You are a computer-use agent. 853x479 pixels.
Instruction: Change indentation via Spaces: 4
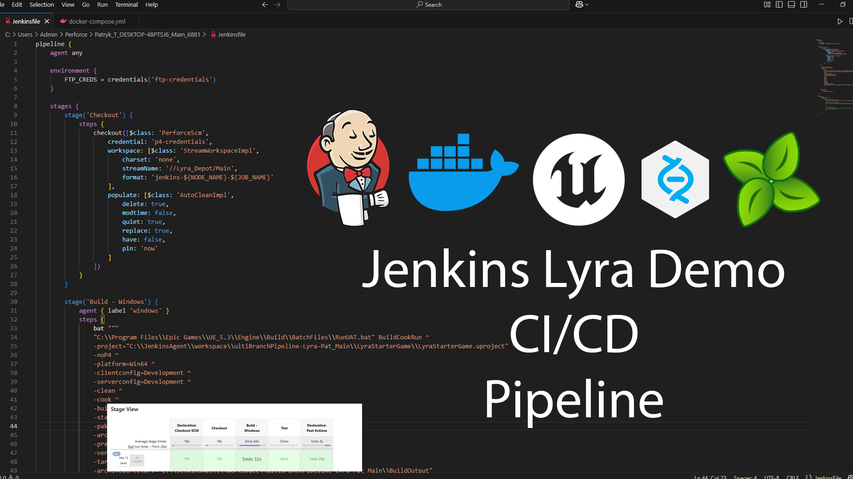coord(745,478)
